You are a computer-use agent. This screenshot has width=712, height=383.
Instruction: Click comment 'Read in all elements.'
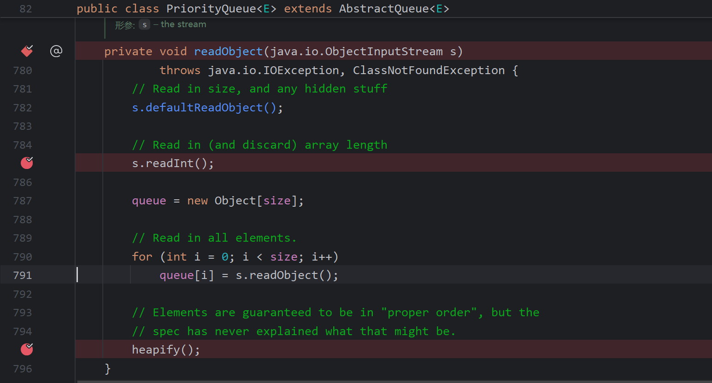pos(214,238)
